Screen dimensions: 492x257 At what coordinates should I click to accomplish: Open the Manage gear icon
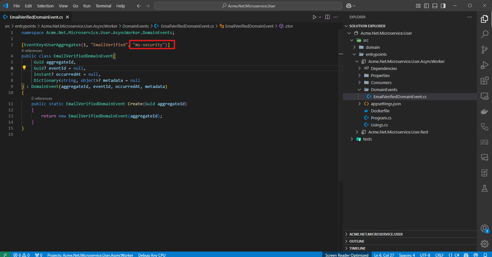484,244
